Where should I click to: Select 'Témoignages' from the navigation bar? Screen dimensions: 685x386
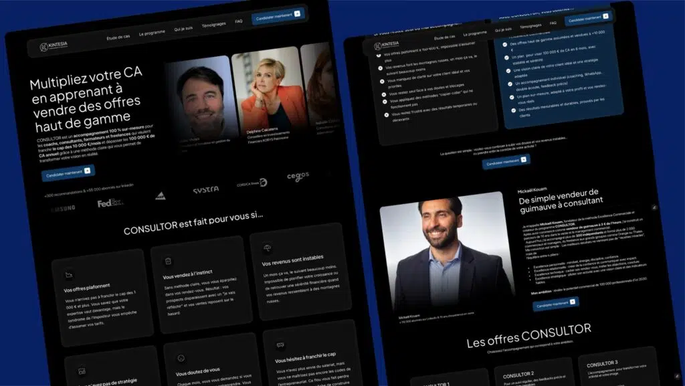[x=214, y=25]
